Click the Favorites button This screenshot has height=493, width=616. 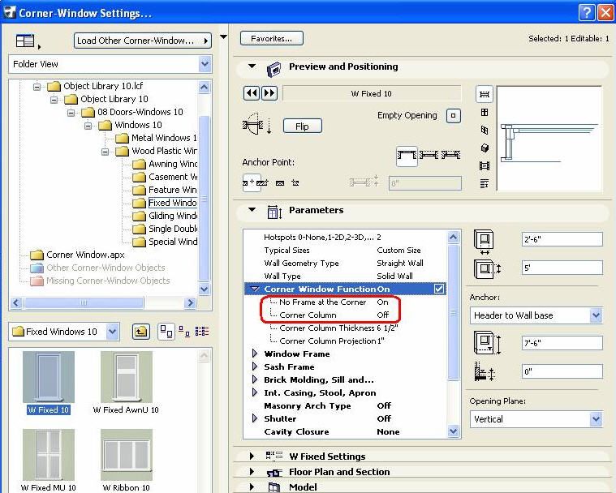tap(271, 38)
